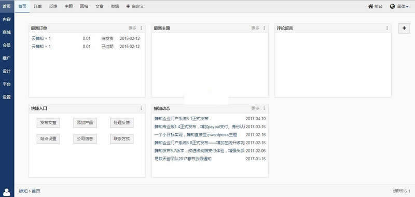Click the 最新订单 panel title
Image resolution: width=415 pixels, height=197 pixels.
[39, 28]
